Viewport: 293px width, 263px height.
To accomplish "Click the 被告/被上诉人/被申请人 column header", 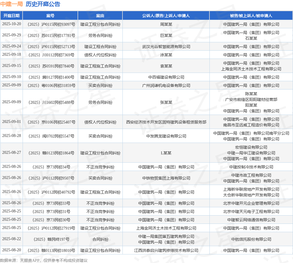I will point(251,16).
